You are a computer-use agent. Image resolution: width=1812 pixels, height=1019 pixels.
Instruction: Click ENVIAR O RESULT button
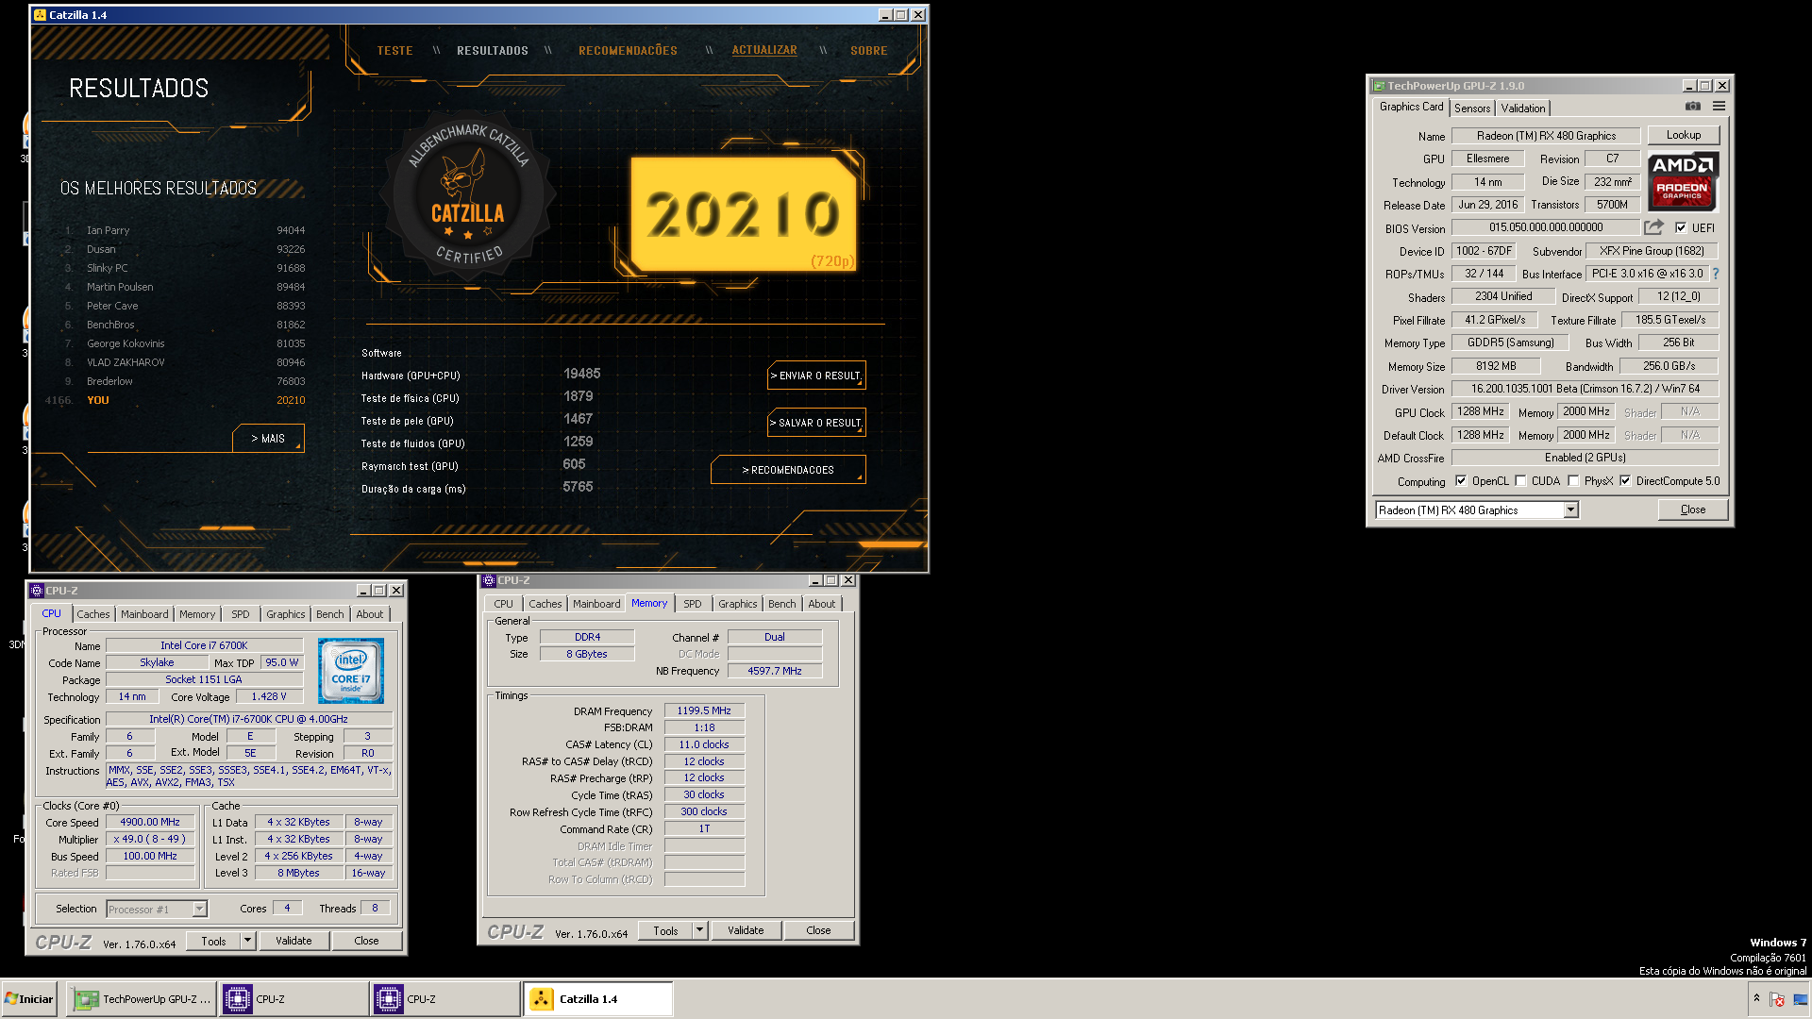(816, 376)
